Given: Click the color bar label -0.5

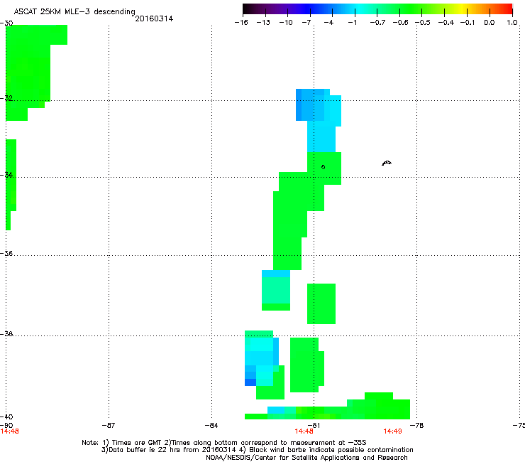Looking at the screenshot, I should click(423, 23).
